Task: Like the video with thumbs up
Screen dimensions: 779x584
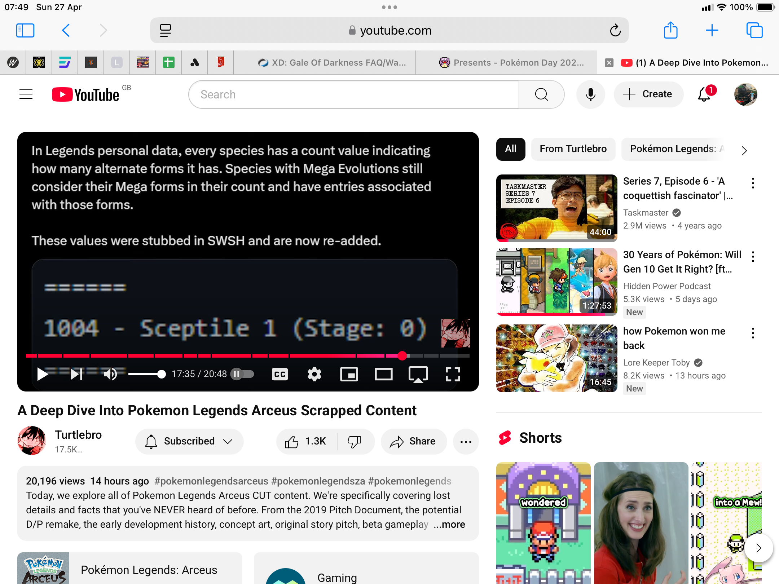Action: click(x=306, y=442)
